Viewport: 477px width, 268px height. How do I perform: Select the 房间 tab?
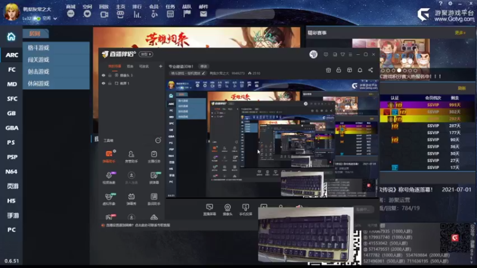pyautogui.click(x=35, y=34)
